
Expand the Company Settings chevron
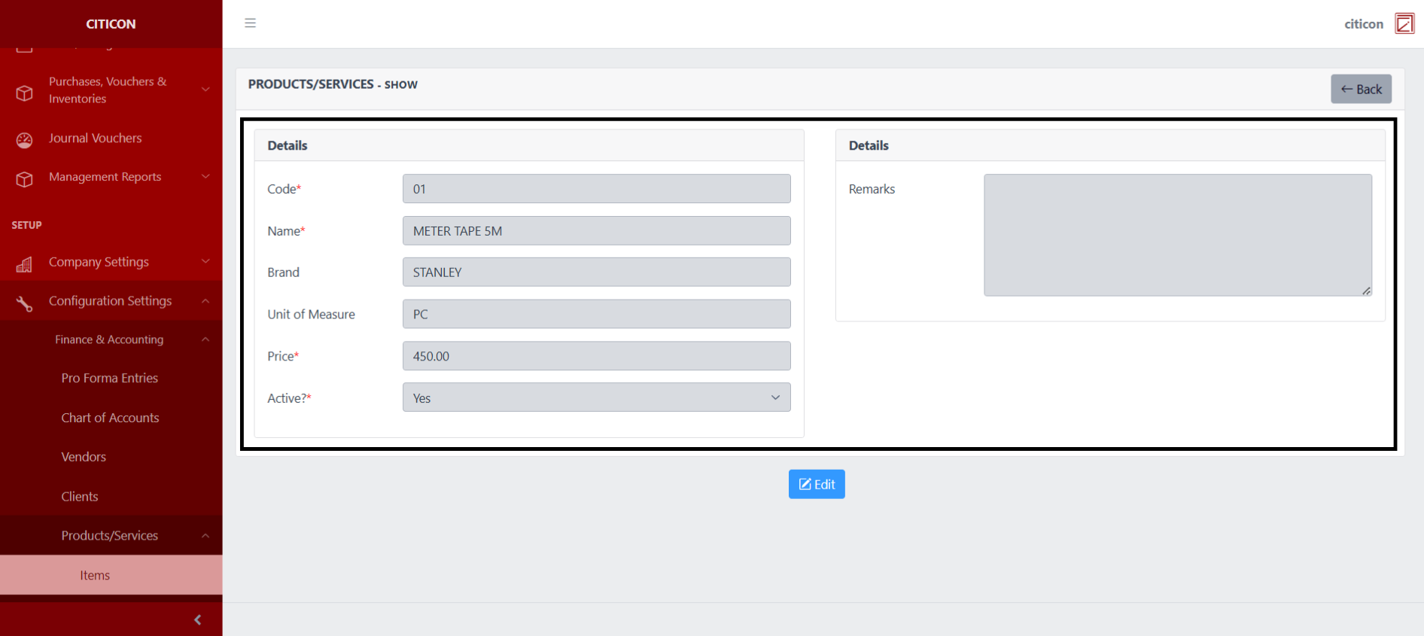pyautogui.click(x=205, y=261)
